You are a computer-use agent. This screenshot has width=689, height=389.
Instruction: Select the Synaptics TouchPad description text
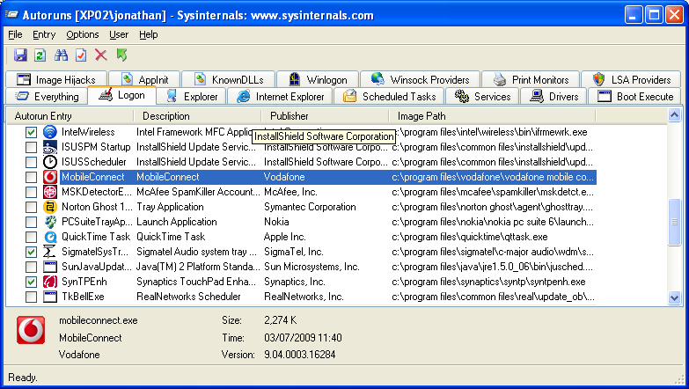[196, 282]
